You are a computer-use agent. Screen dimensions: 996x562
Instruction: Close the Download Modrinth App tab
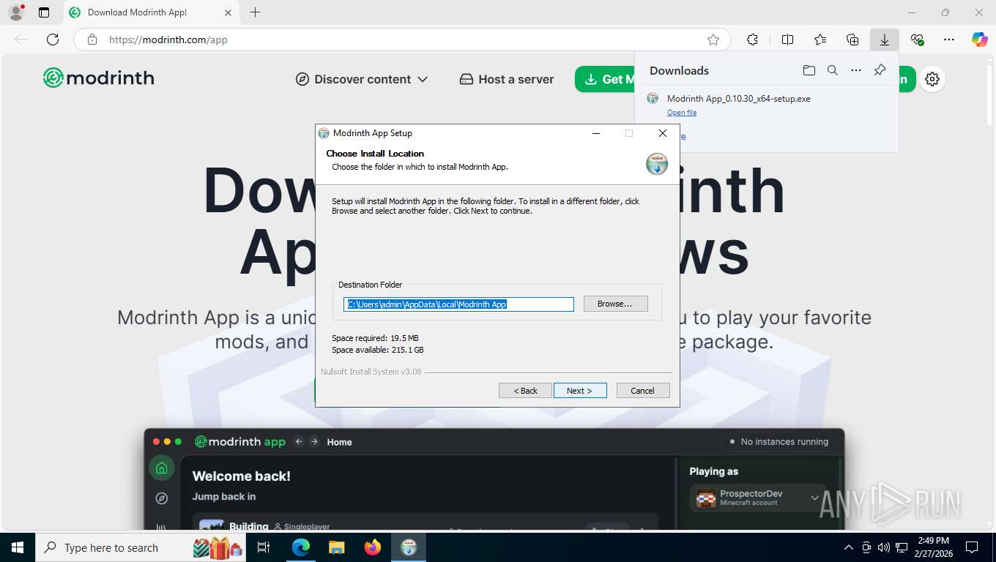pyautogui.click(x=228, y=12)
